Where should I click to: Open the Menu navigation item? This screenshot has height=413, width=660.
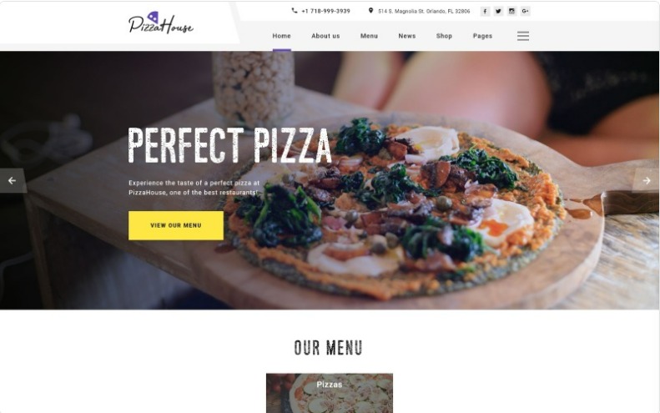[369, 36]
